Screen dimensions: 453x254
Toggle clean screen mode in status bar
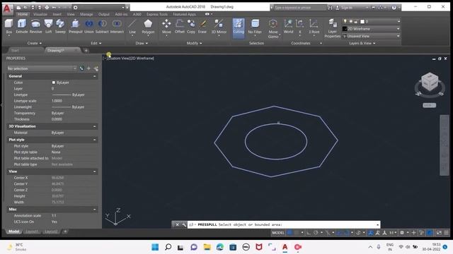point(439,233)
